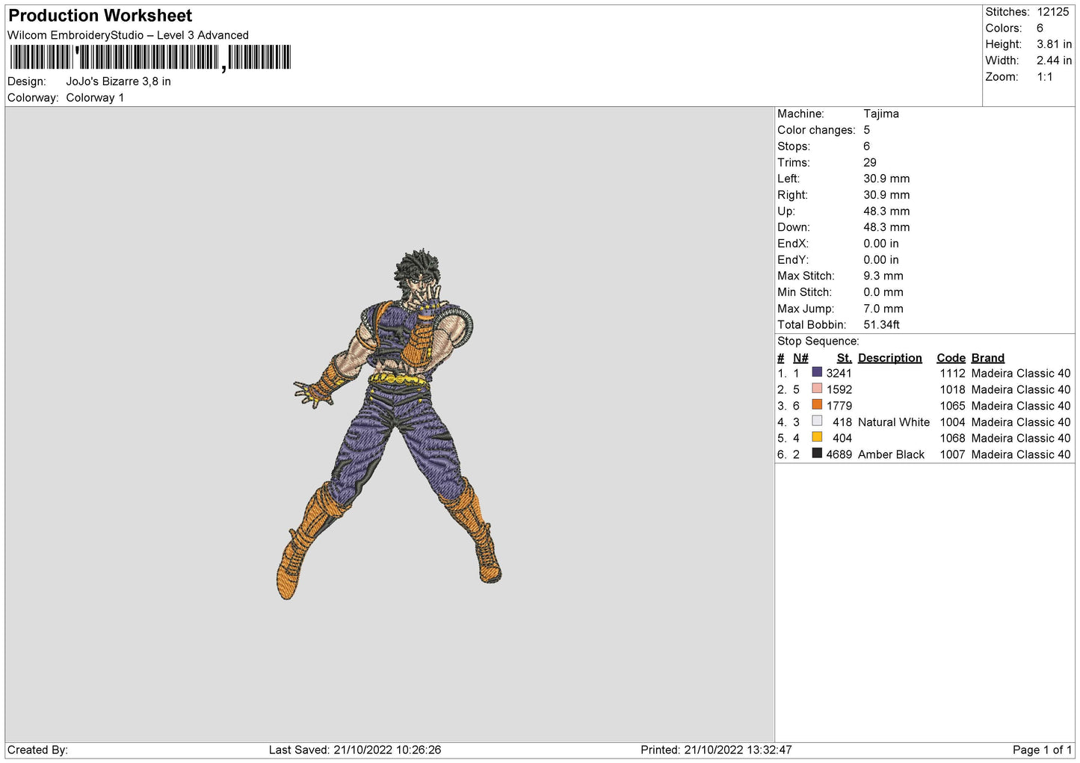Click the machine value 'Tajima'
The width and height of the screenshot is (1080, 763).
tap(880, 114)
